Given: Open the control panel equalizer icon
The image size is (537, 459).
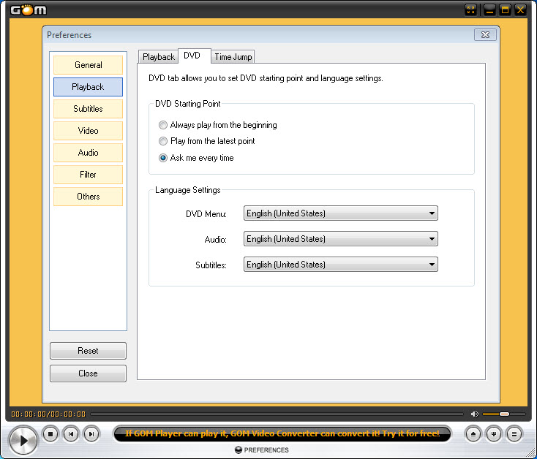Looking at the screenshot, I should coord(494,434).
